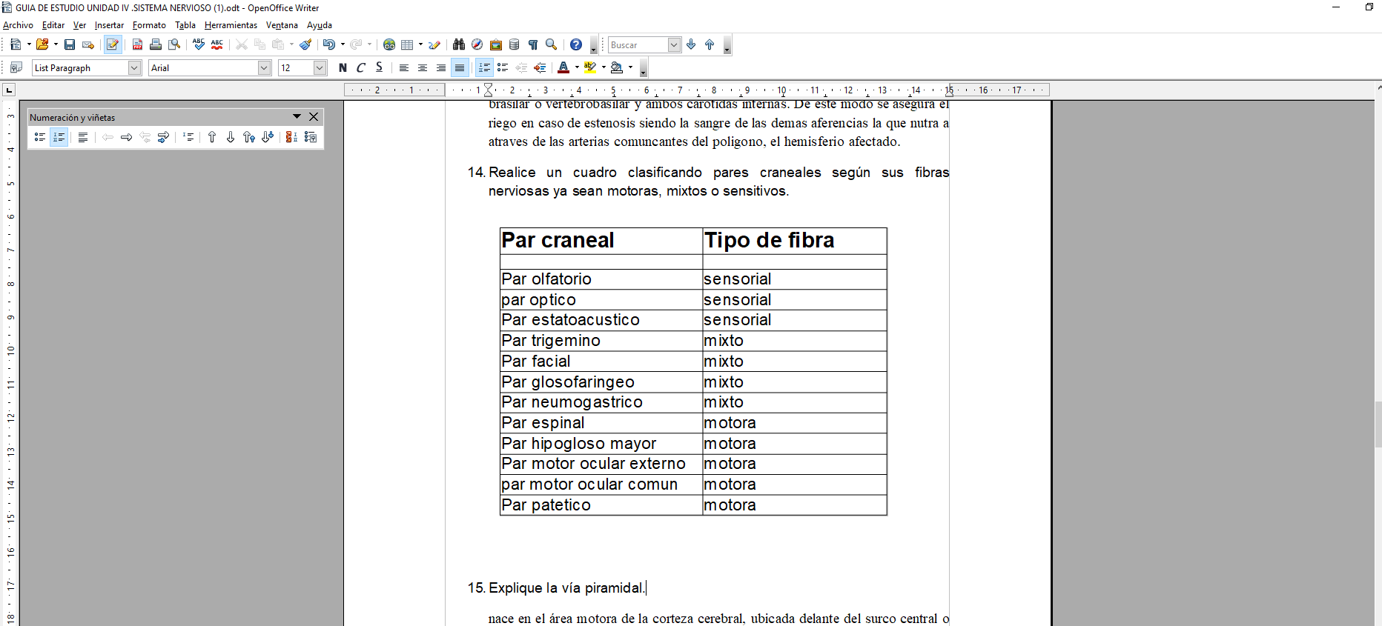The width and height of the screenshot is (1382, 626).
Task: Toggle italic formatting C
Action: [361, 68]
